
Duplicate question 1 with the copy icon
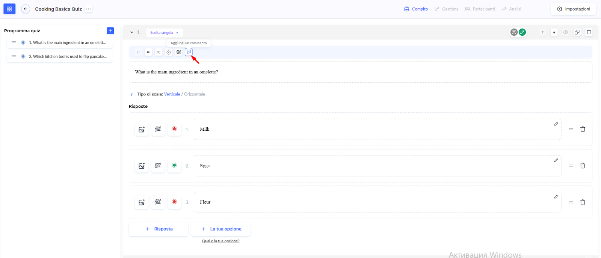click(x=577, y=32)
